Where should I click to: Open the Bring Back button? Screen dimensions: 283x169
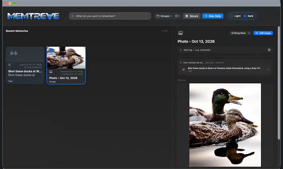238,33
